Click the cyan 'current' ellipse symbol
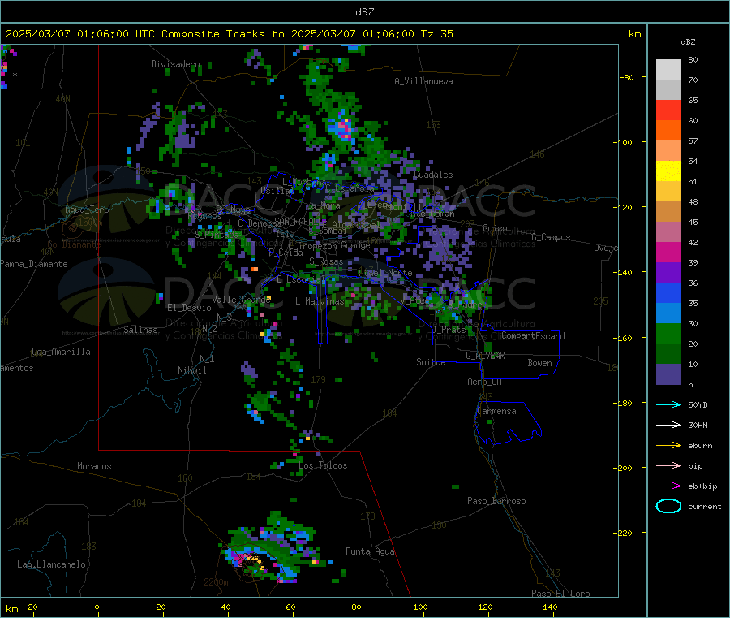 tap(668, 506)
